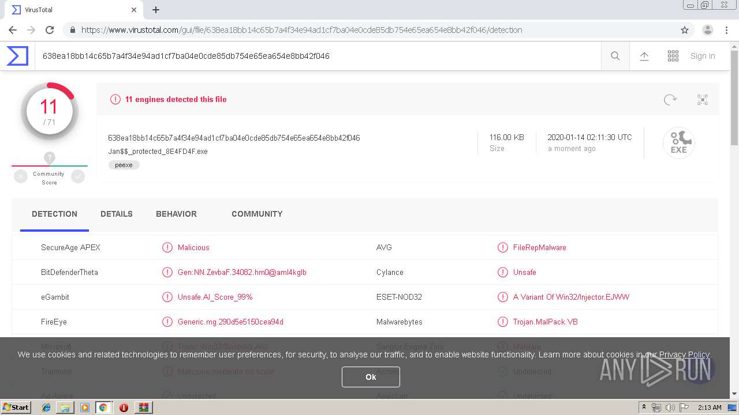The width and height of the screenshot is (739, 415).
Task: Show hidden tray icons arrow
Action: click(x=644, y=408)
